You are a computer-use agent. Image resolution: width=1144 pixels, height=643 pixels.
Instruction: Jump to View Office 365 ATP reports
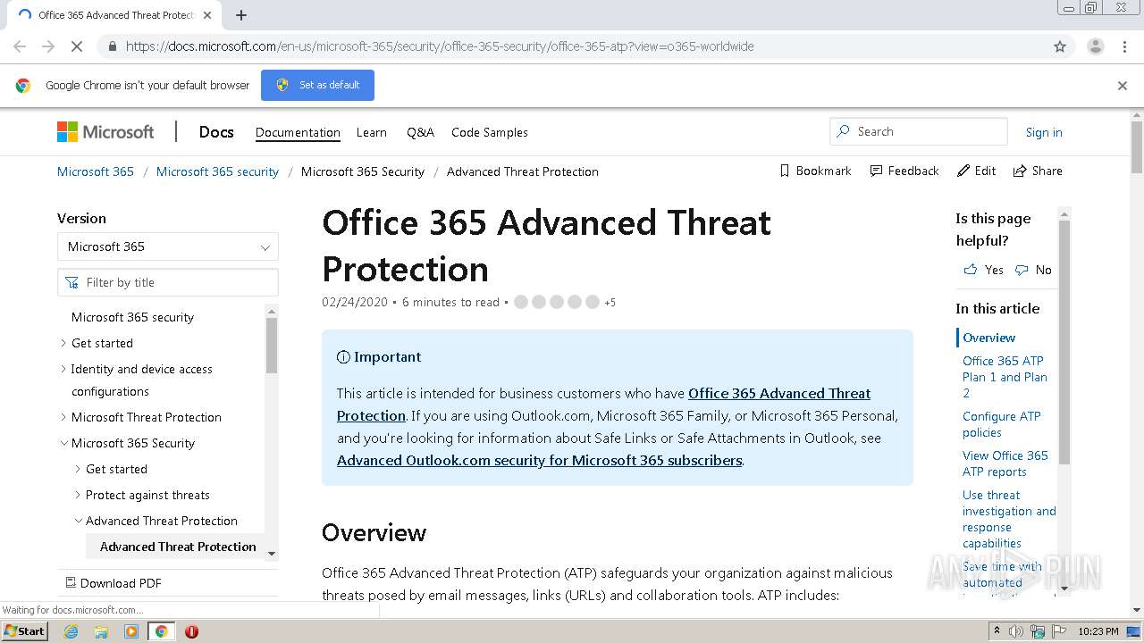(1005, 463)
